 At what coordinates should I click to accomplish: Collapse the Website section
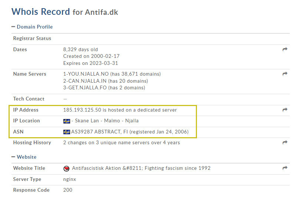point(24,157)
